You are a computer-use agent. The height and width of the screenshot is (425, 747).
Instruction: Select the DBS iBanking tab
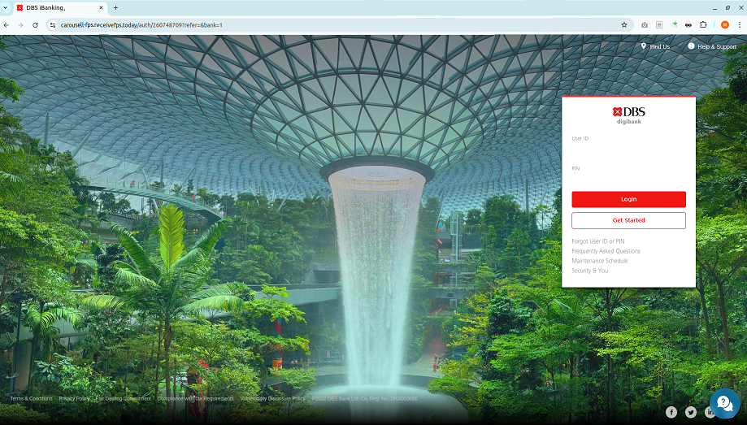60,7
